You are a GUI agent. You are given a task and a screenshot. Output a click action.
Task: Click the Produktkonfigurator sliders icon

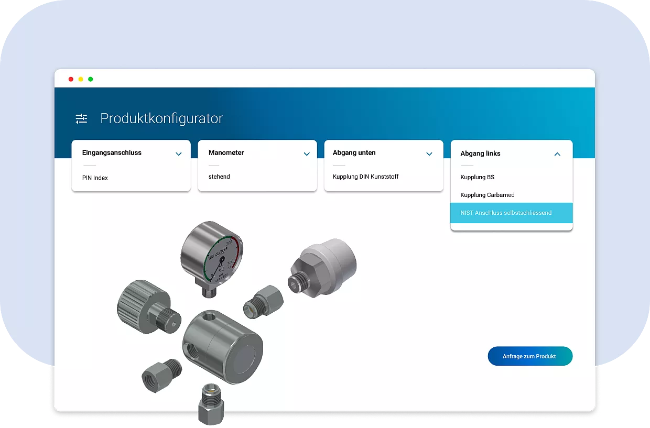click(81, 119)
